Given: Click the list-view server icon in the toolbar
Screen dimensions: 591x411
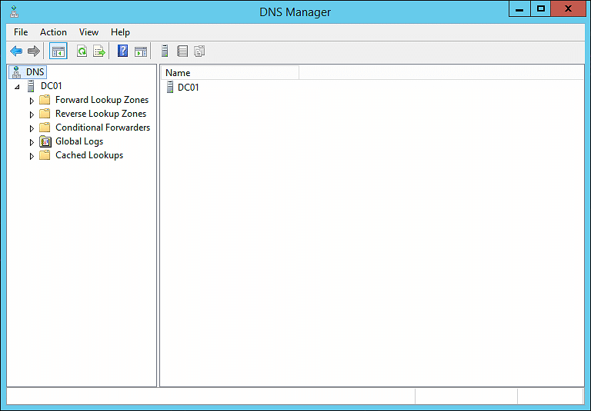Looking at the screenshot, I should [182, 51].
